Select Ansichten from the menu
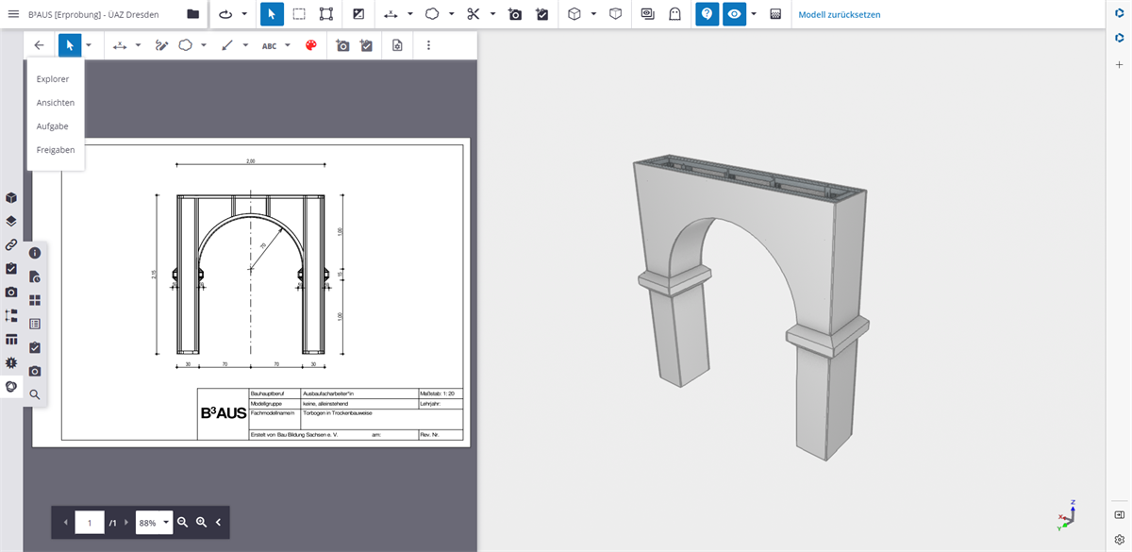Screen dimensions: 1132x552 pos(56,103)
